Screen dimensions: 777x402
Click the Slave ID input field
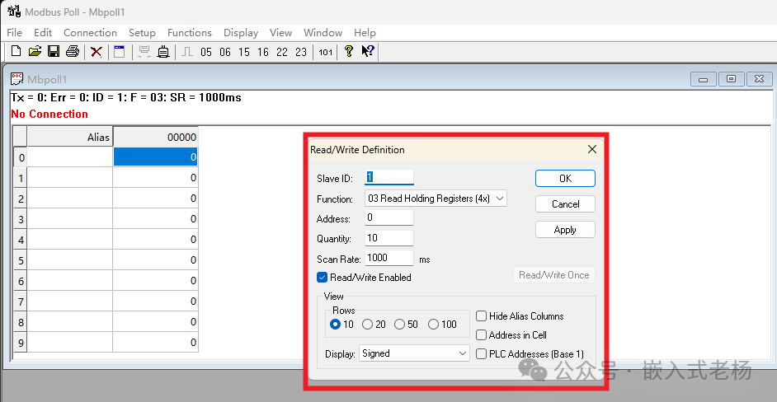click(389, 177)
